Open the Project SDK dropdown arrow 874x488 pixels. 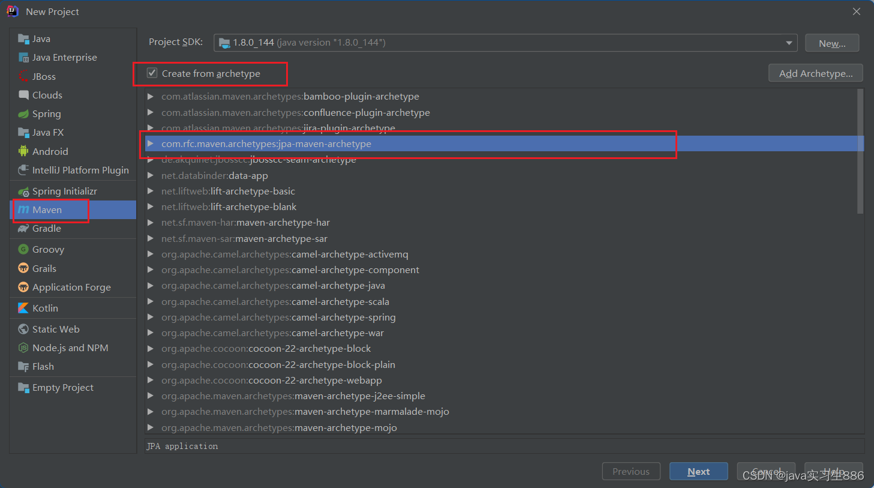point(789,43)
